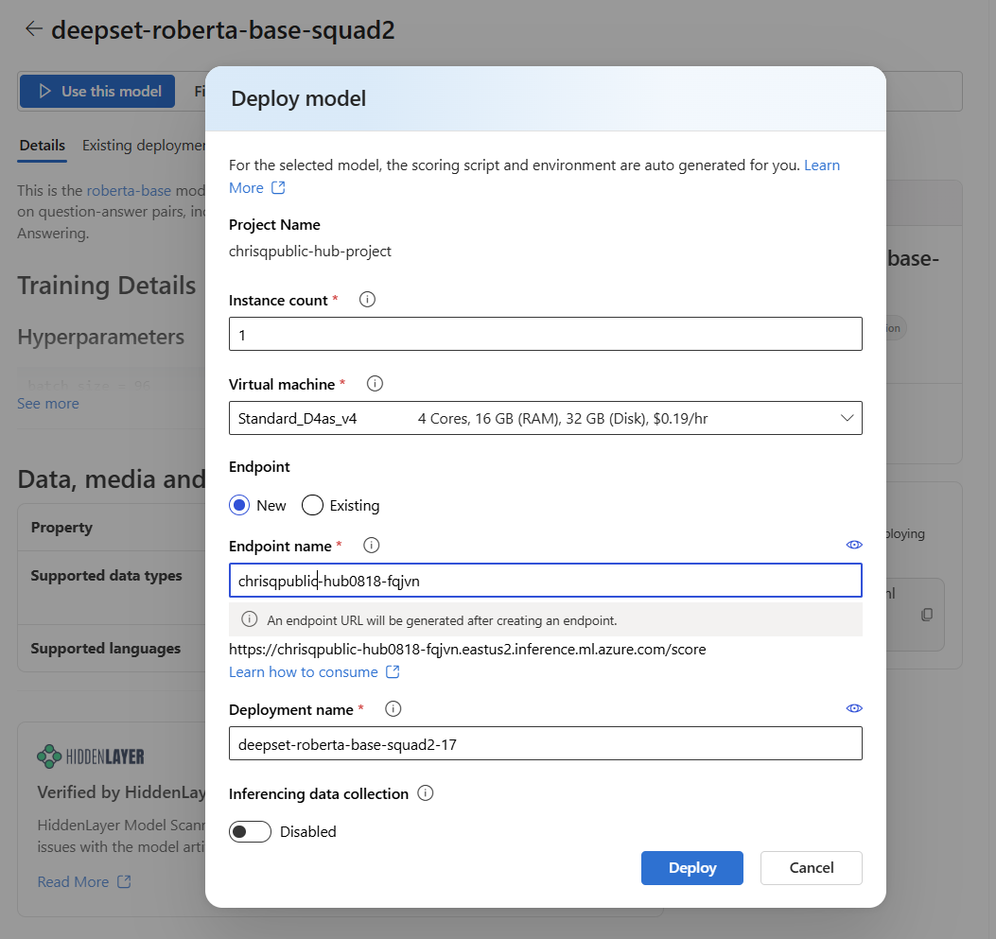Click the back arrow beside model title
This screenshot has width=996, height=939.
click(33, 29)
